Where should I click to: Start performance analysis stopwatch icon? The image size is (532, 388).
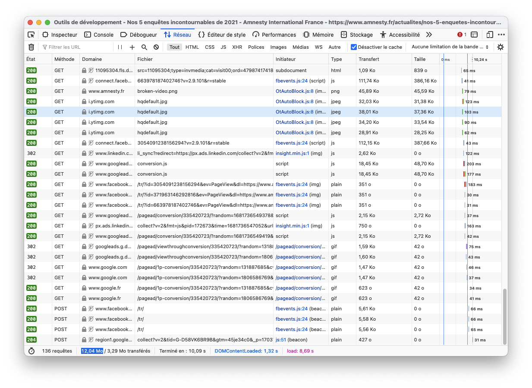tap(31, 351)
